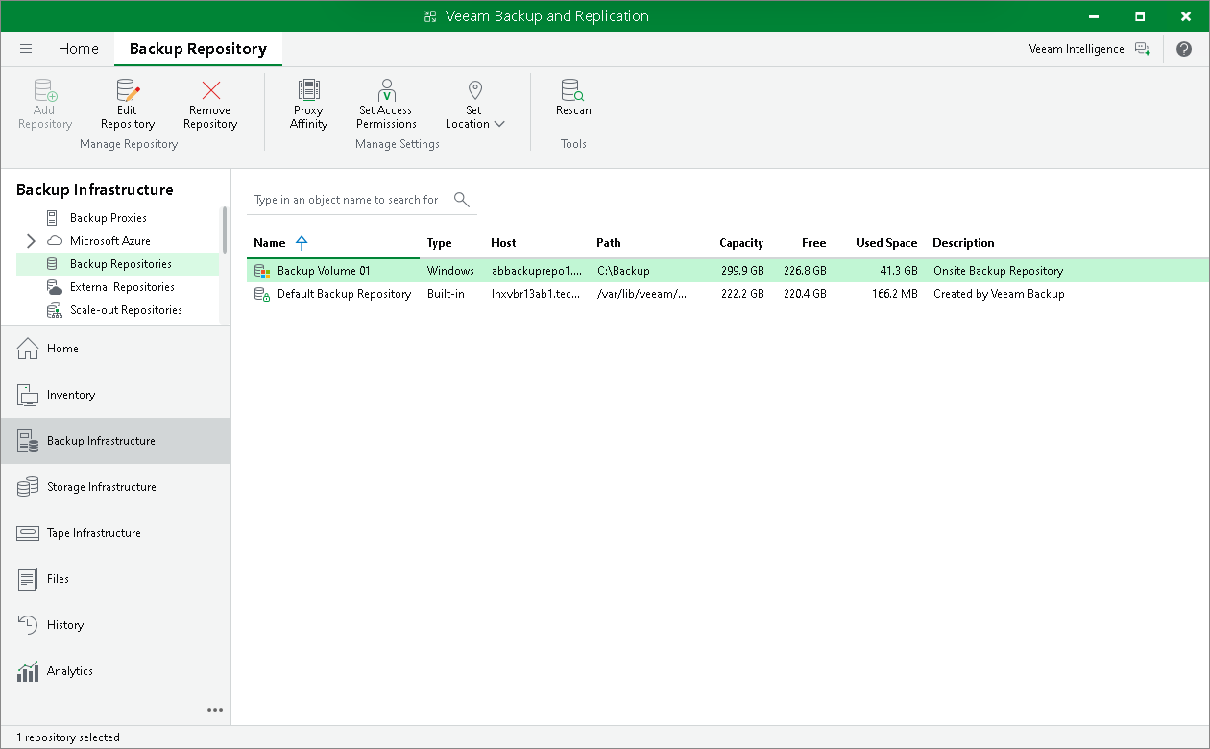Click the Remove Repository red X icon
The height and width of the screenshot is (749, 1210).
[x=211, y=91]
